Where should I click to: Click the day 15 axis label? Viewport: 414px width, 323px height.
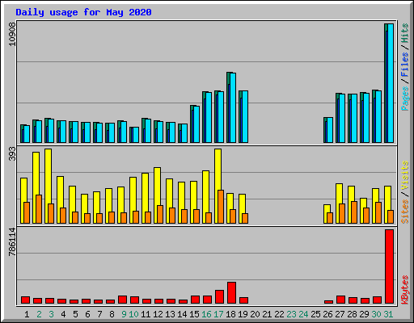[x=194, y=314]
